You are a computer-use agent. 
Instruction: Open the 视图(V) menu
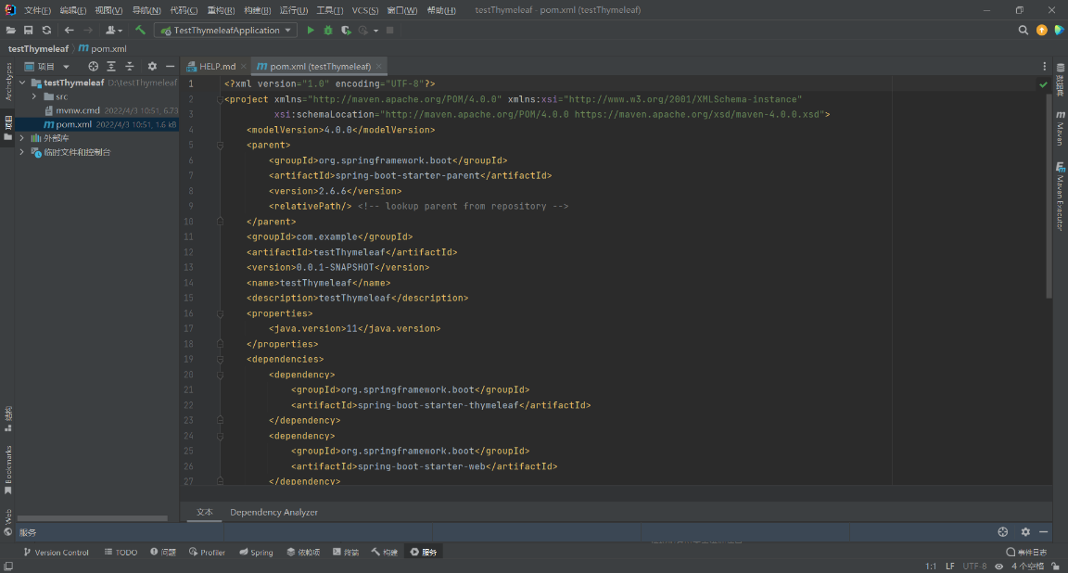click(x=108, y=10)
